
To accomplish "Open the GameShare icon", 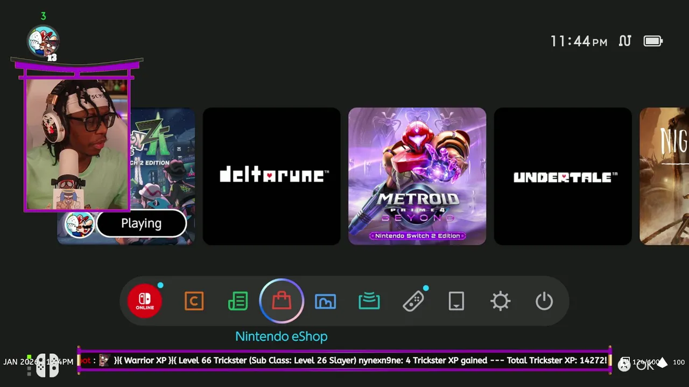I will [x=369, y=301].
